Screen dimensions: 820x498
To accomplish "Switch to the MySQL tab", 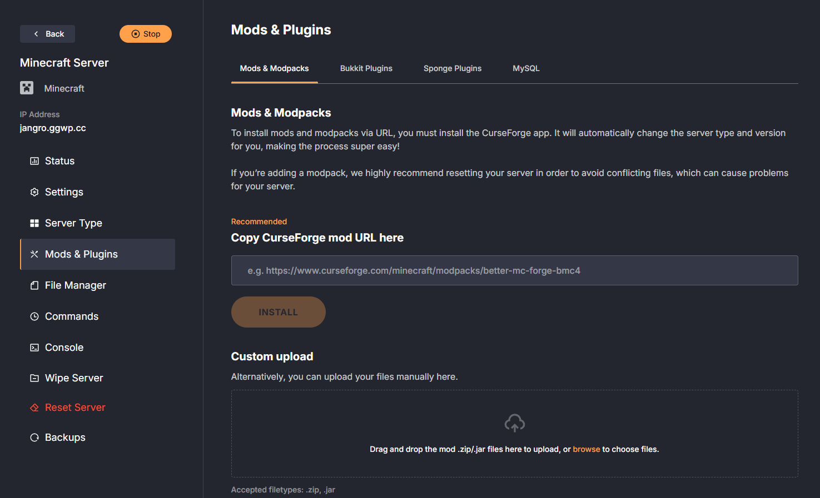I will pos(525,68).
